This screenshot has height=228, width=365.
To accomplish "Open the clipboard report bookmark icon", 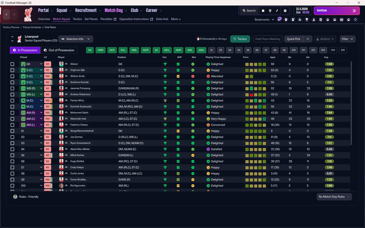I will tap(293, 20).
